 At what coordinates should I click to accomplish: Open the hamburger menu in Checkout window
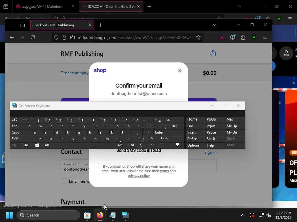coord(265,37)
